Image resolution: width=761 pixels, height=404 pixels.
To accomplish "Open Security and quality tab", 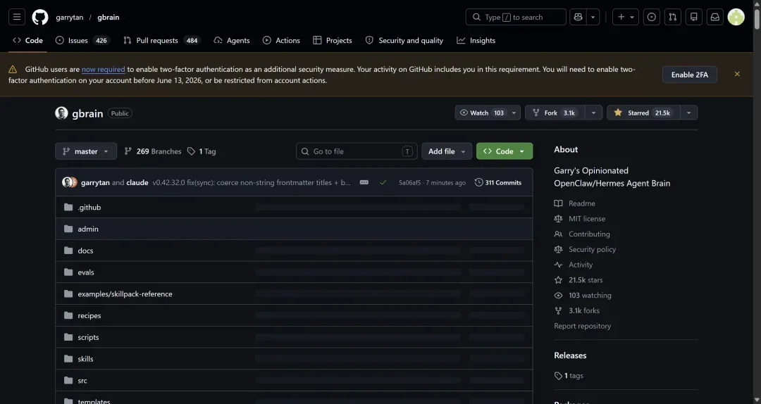I will tap(404, 40).
